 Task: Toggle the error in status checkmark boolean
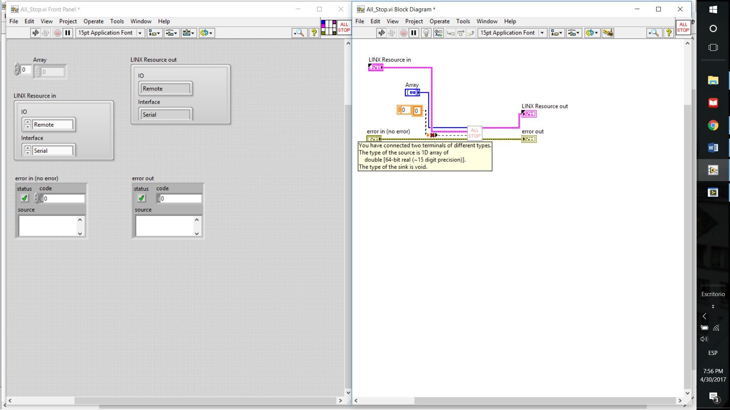click(x=24, y=198)
